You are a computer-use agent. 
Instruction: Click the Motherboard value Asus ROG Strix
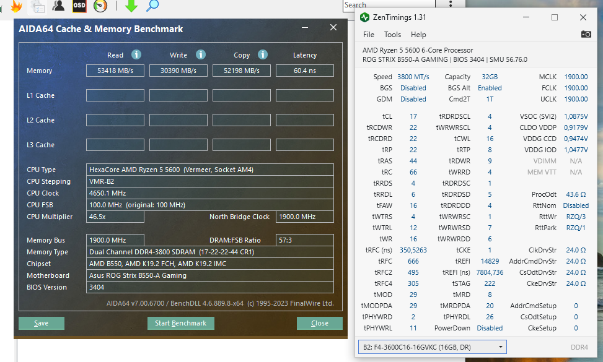[210, 275]
